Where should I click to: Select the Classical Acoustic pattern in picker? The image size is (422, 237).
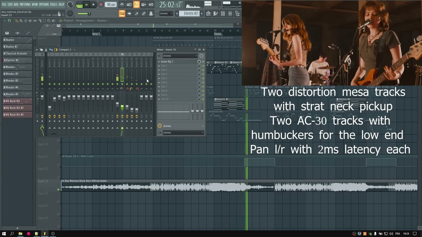tap(17, 53)
